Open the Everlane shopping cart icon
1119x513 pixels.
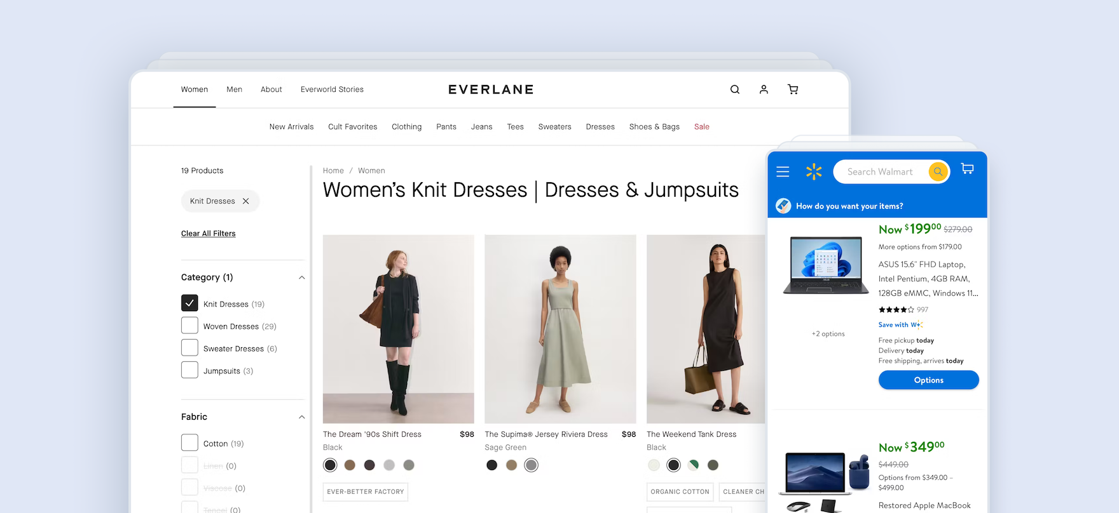click(793, 90)
